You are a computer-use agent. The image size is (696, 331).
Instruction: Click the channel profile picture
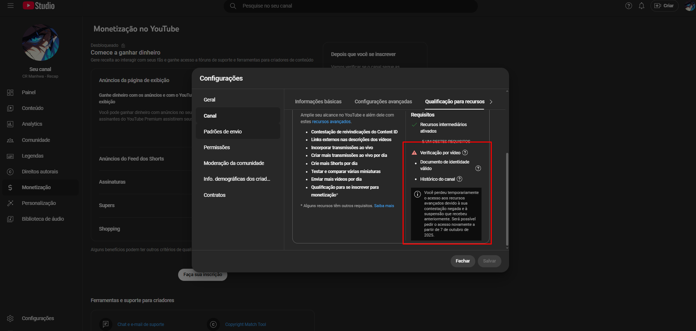coord(40,43)
